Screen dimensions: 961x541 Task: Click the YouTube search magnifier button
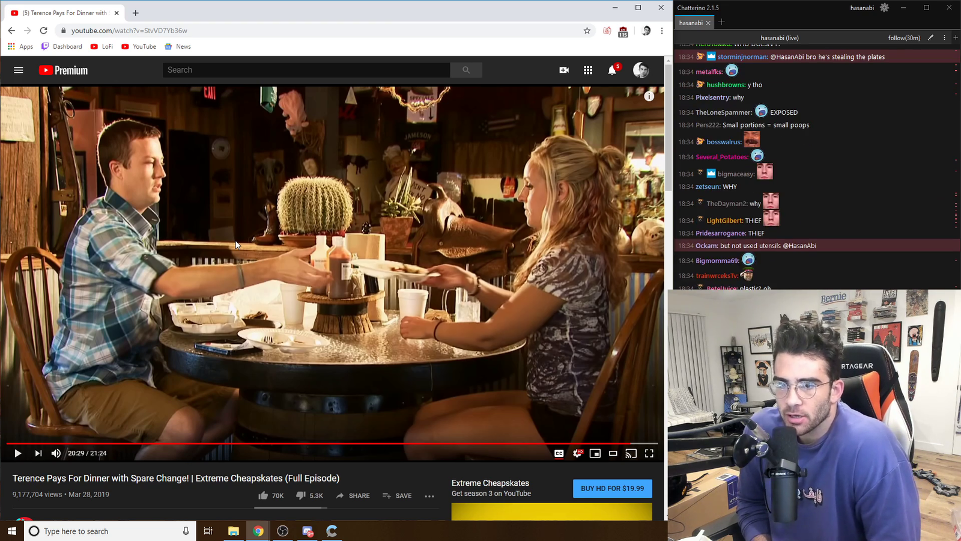(466, 70)
